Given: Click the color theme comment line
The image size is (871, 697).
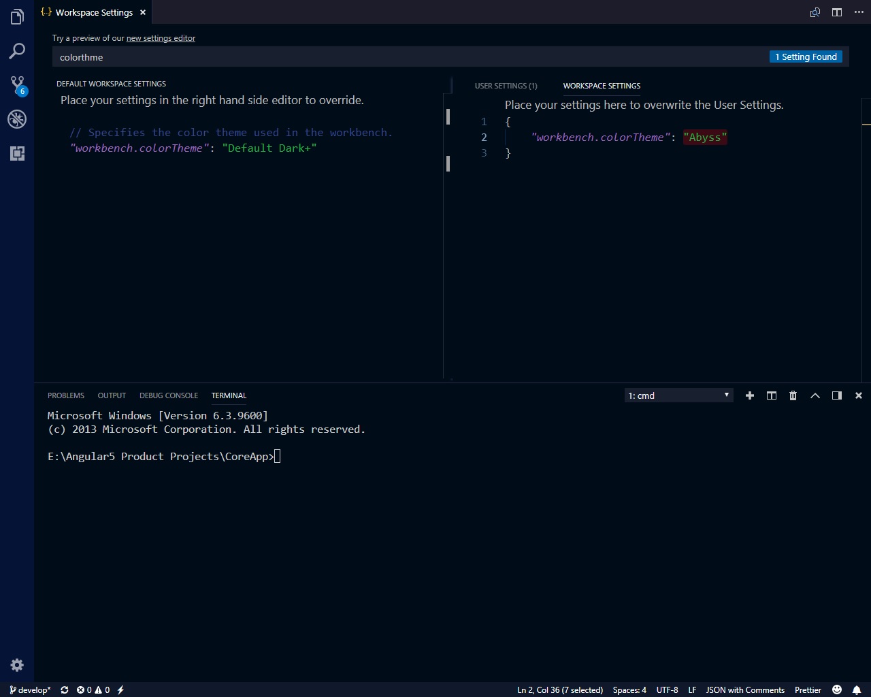Looking at the screenshot, I should tap(231, 132).
